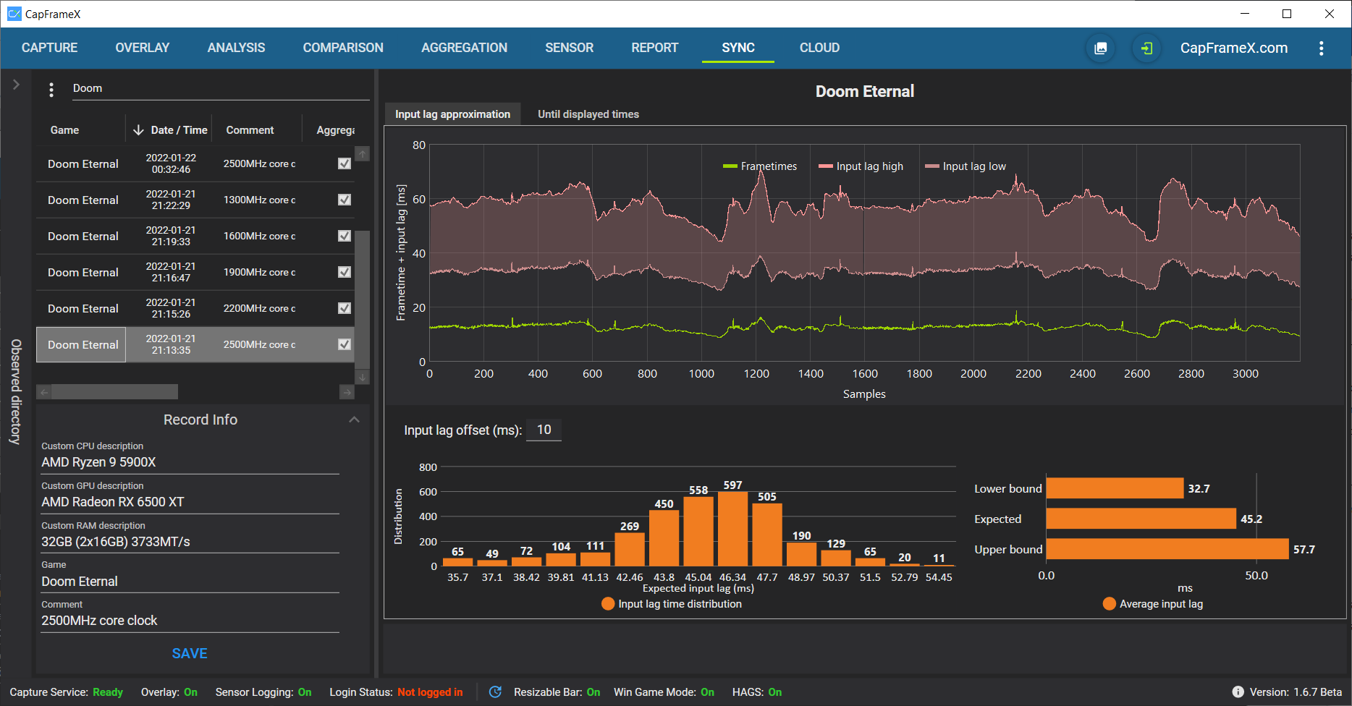Toggle Input lag low legend entry

[x=965, y=166]
